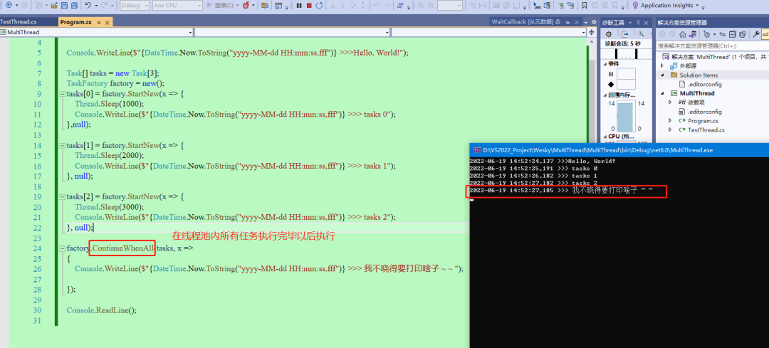Click line 30 Console.ReadLine() in editor

pyautogui.click(x=102, y=310)
